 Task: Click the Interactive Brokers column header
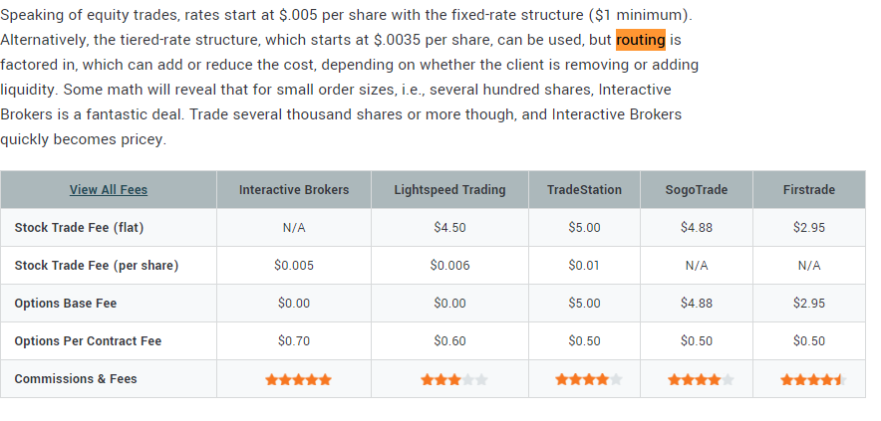[294, 190]
